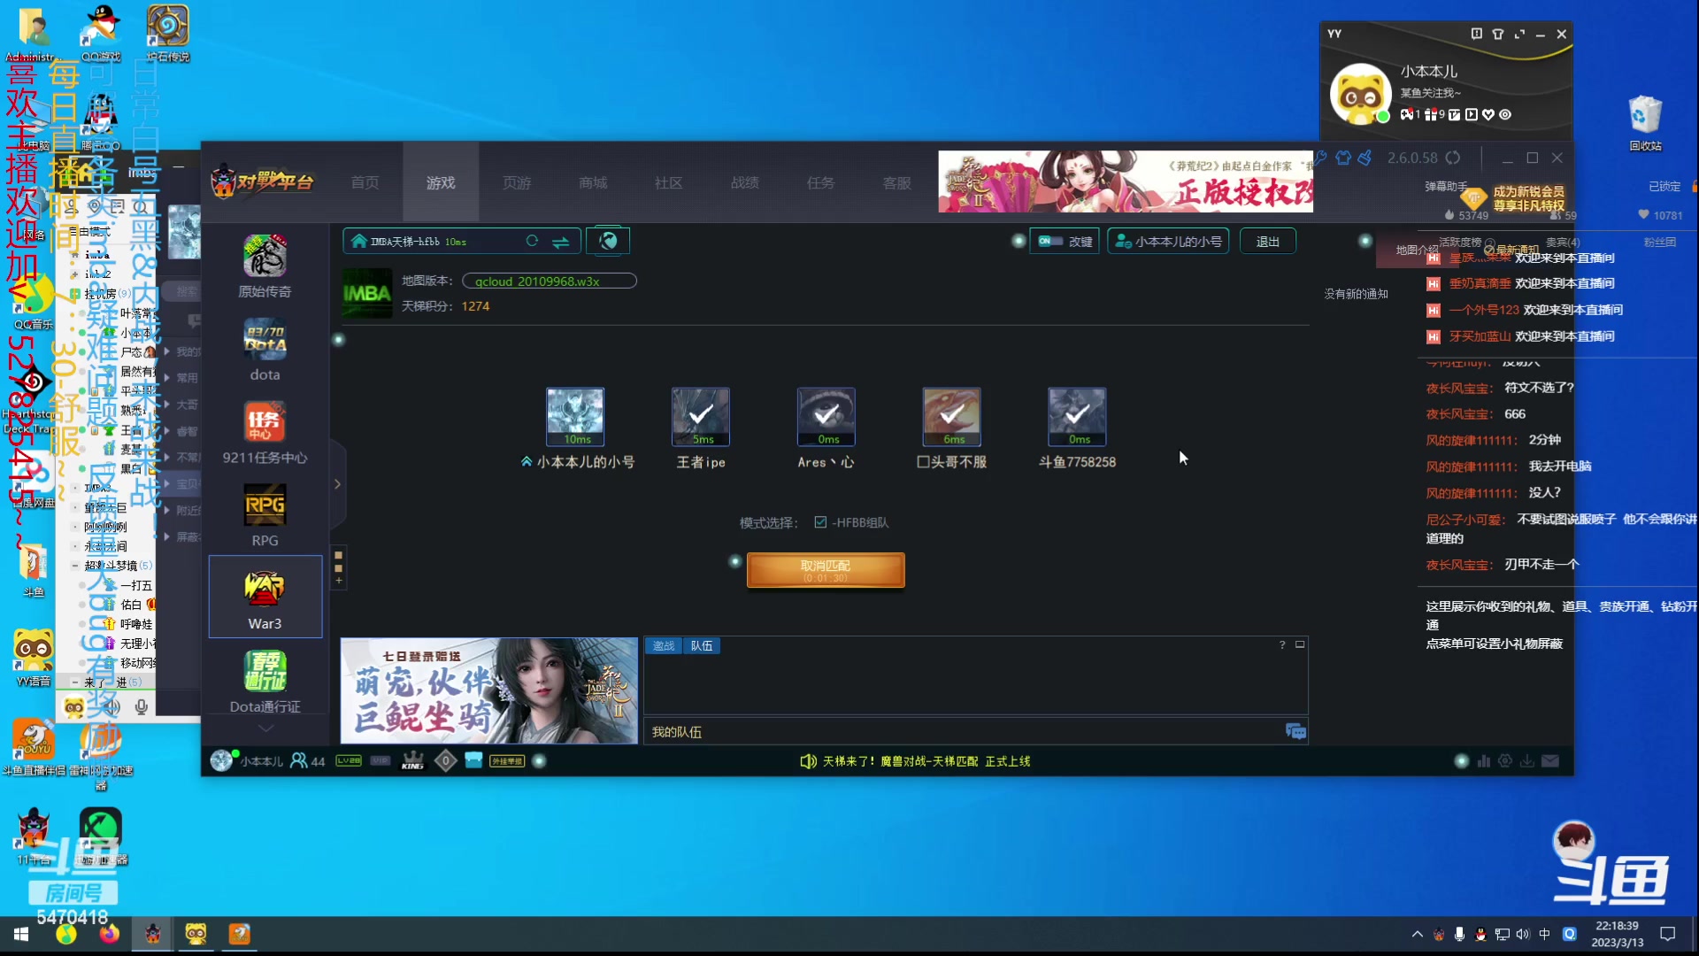Switch to the 游戏 tab
Viewport: 1699px width, 956px height.
441,182
